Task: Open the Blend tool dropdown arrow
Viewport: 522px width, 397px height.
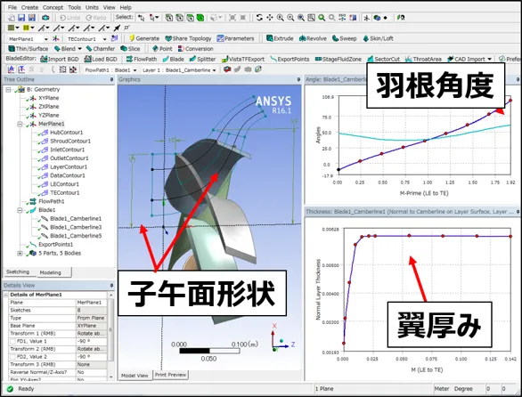Action: tap(79, 49)
